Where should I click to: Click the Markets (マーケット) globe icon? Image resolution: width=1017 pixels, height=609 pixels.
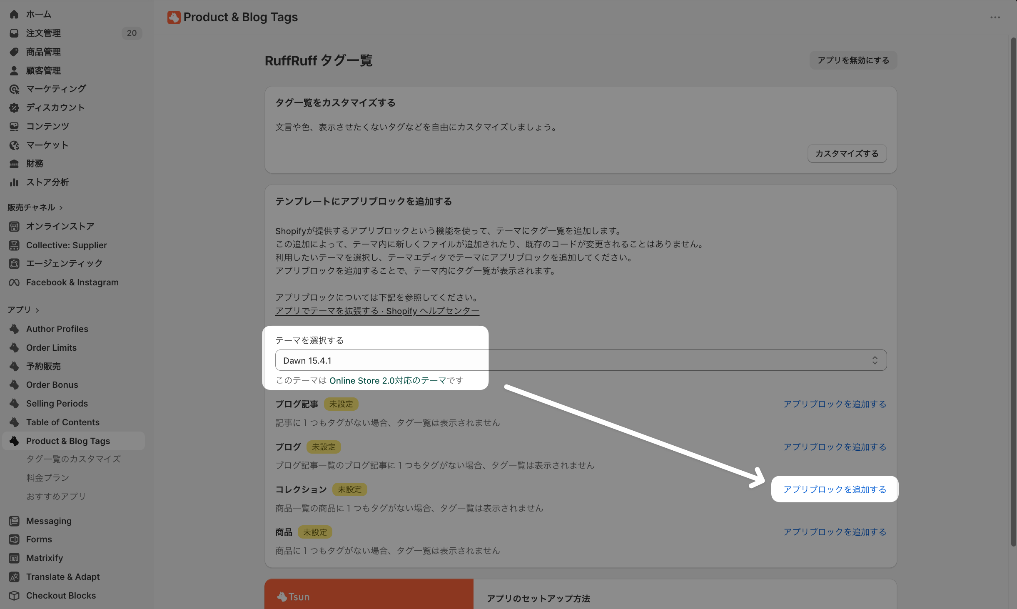point(14,145)
